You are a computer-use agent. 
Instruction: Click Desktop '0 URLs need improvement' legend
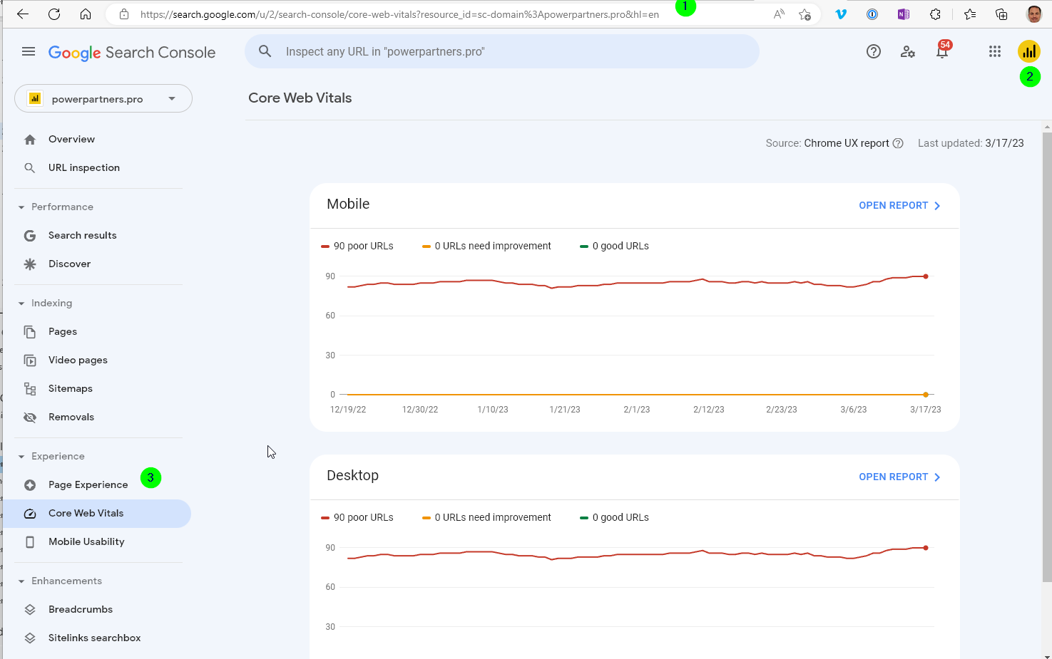(486, 517)
